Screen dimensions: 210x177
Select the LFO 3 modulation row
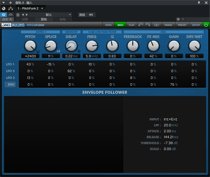click(x=10, y=78)
